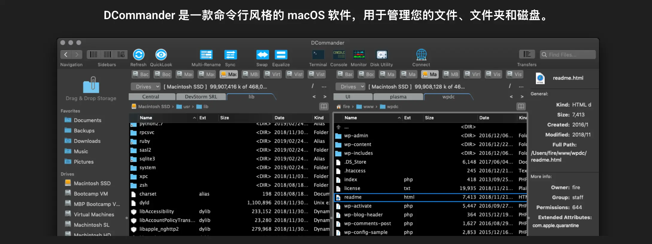Open the Multi-Rename tool
Screen dimensions: 652x244
[206, 55]
